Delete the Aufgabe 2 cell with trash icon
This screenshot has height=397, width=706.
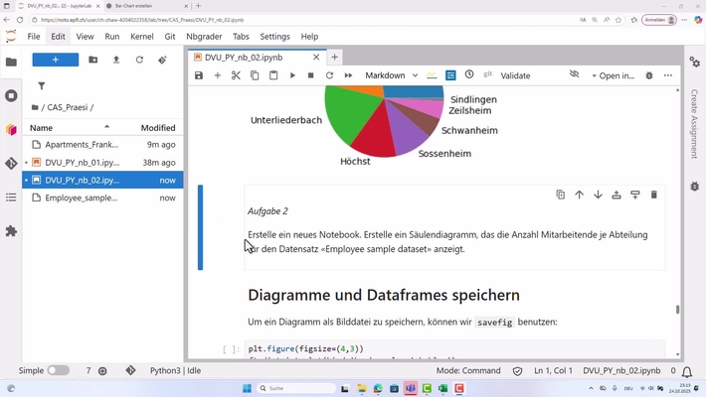point(653,195)
